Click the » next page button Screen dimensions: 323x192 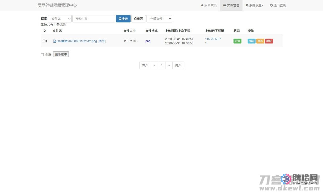(169, 65)
